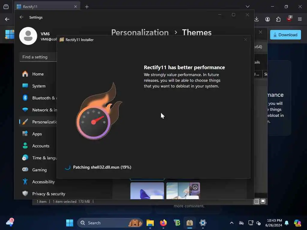Open the Rectify11 installer taskbar icon
Screen dimensions: 307x230
[189, 223]
